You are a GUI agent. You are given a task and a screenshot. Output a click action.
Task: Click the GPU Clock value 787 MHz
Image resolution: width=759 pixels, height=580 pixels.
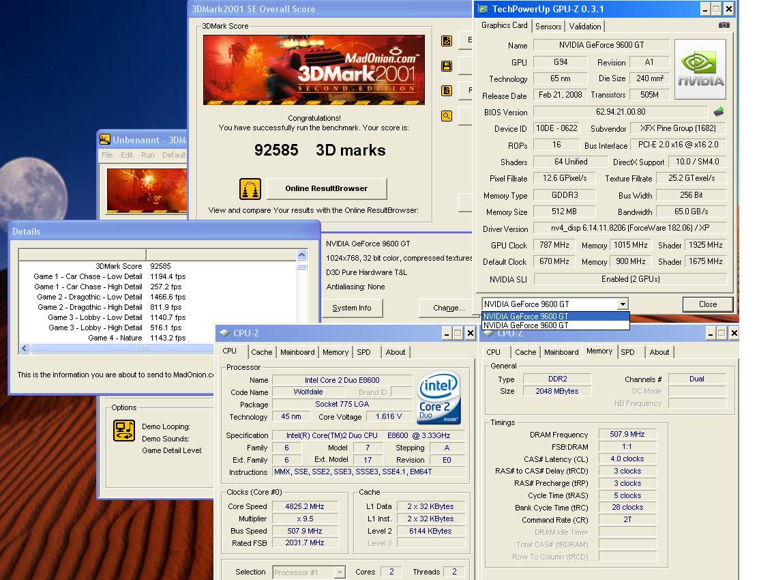[554, 245]
